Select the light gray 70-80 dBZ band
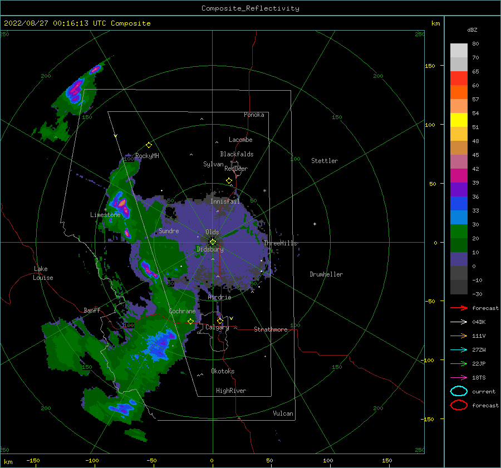Image resolution: width=501 pixels, height=468 pixels. [x=459, y=51]
